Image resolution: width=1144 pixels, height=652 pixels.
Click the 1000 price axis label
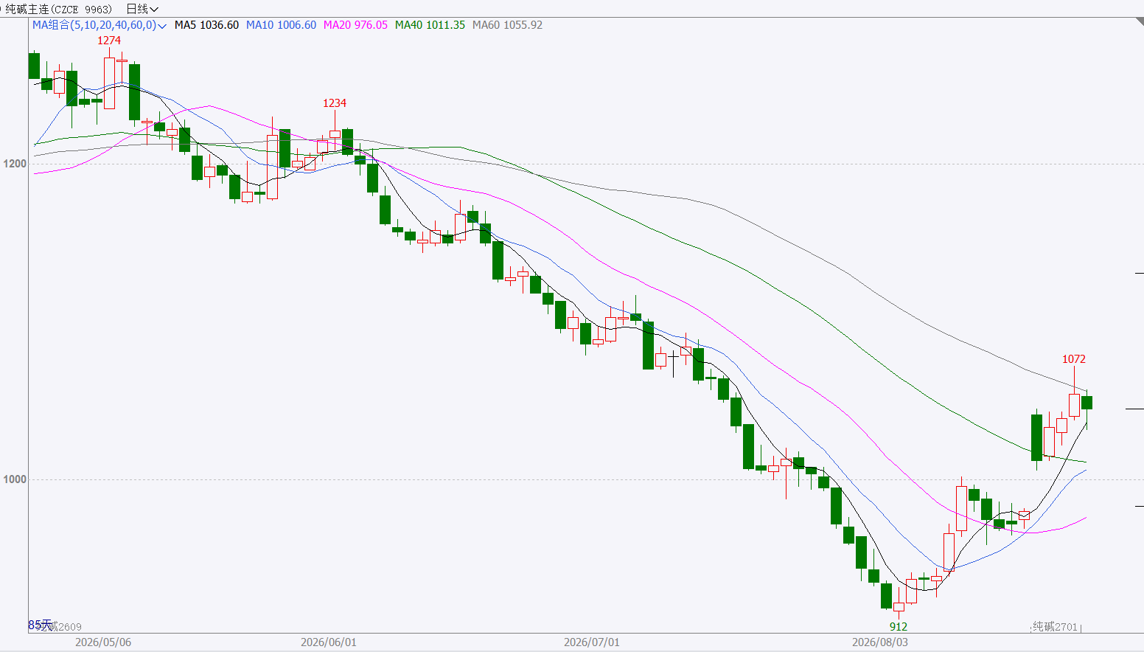coord(15,479)
